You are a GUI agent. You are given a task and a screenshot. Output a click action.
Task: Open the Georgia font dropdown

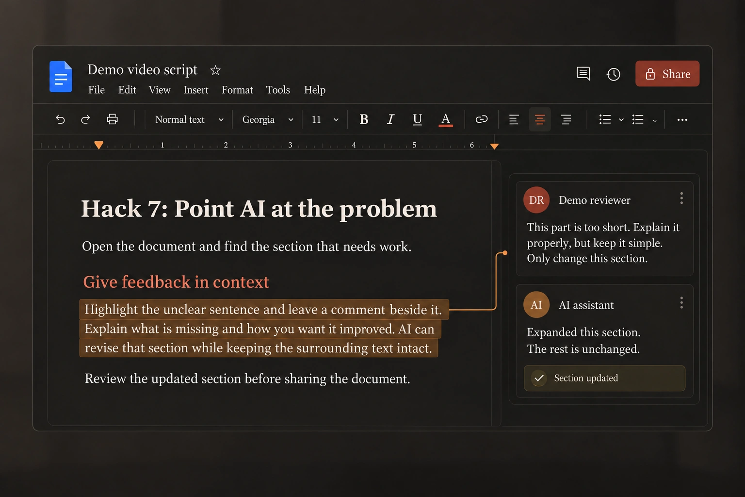tap(268, 119)
